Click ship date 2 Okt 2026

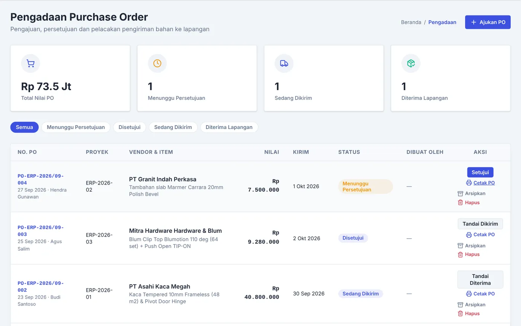307,238
